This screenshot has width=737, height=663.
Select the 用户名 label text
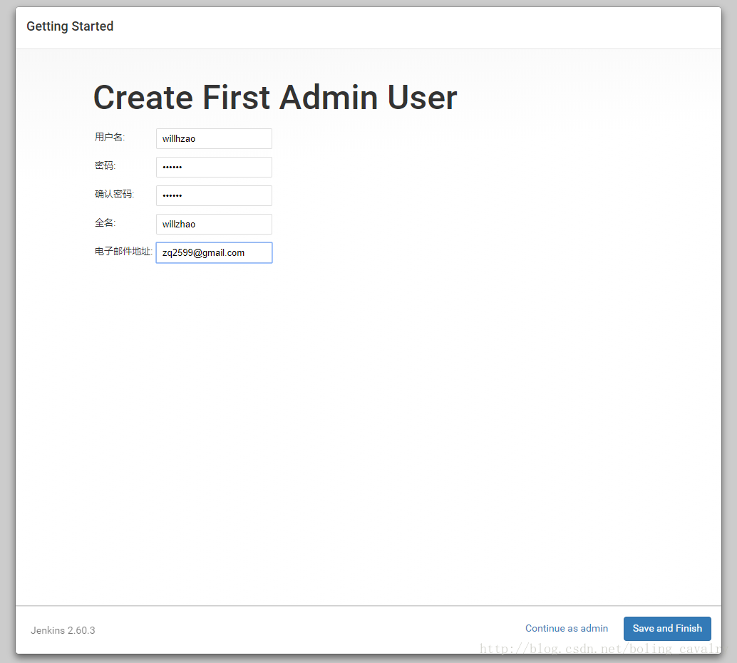[x=110, y=137]
